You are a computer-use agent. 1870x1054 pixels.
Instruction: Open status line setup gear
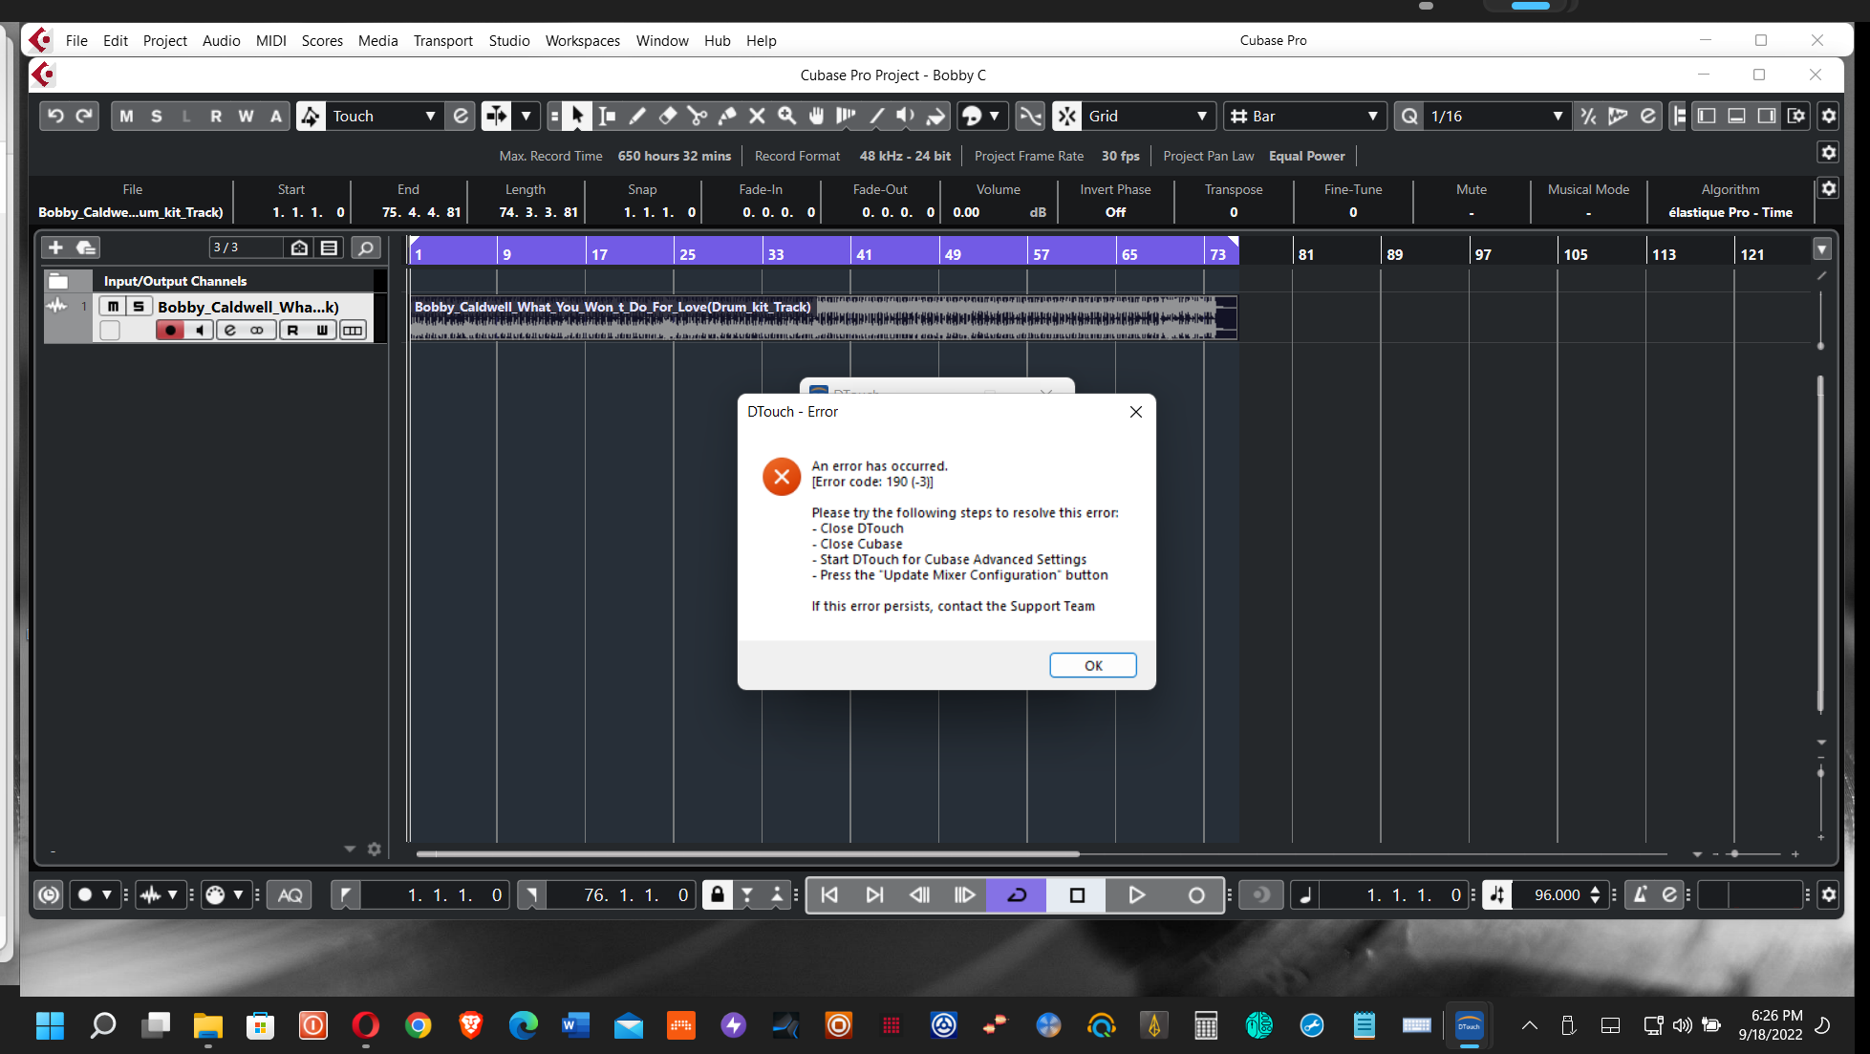click(x=1828, y=152)
